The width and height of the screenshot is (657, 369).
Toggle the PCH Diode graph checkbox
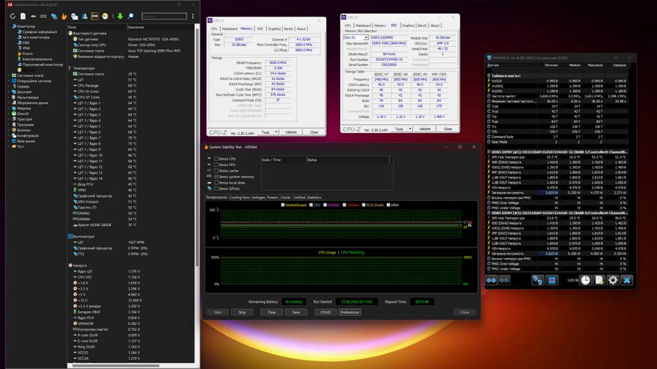click(x=364, y=205)
